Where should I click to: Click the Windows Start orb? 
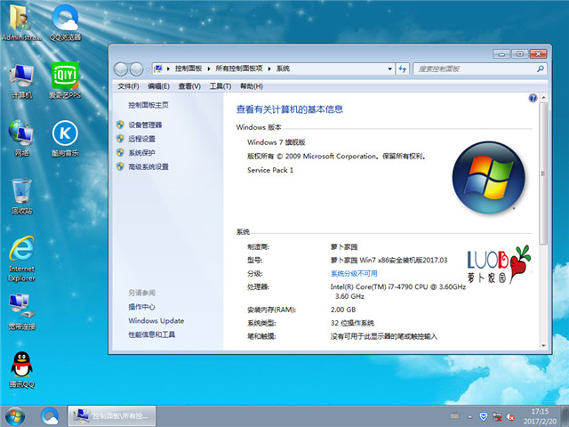coord(15,416)
